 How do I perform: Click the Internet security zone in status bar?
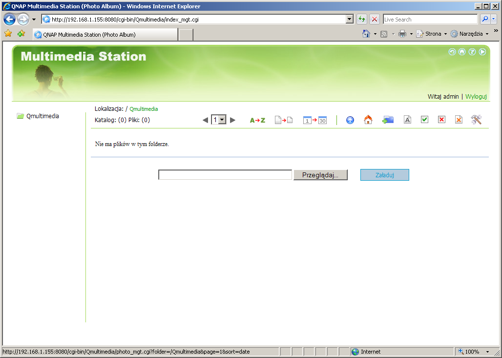tap(401, 352)
